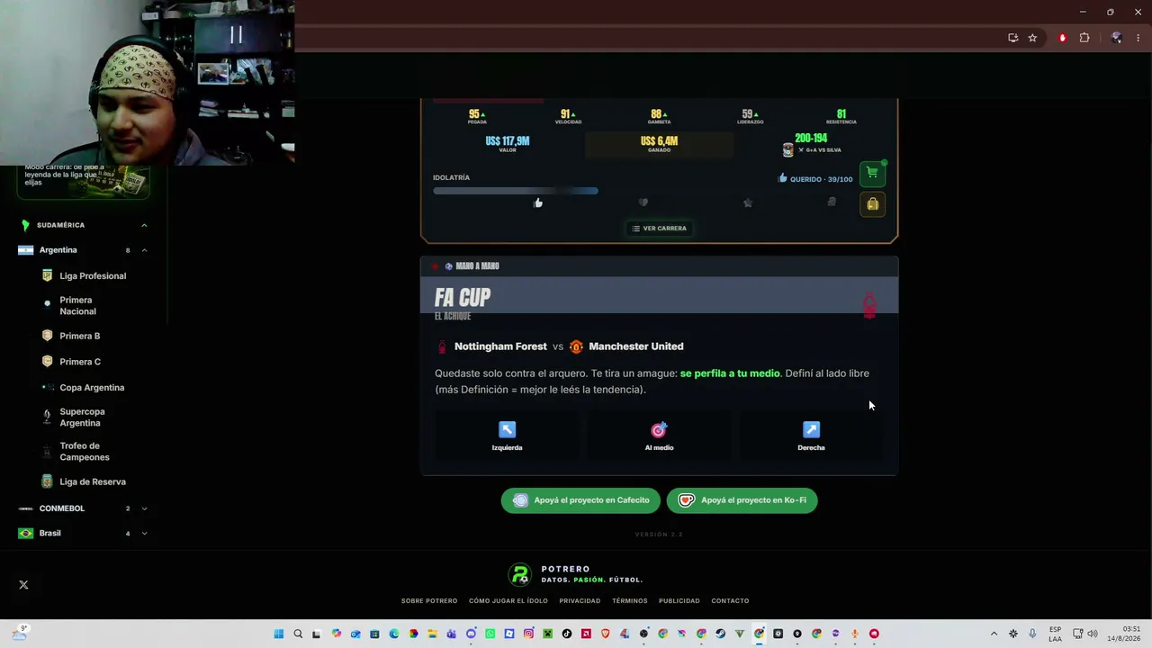Click the thumbs-up idolatry milestone icon
Image resolution: width=1152 pixels, height=648 pixels.
pyautogui.click(x=538, y=203)
